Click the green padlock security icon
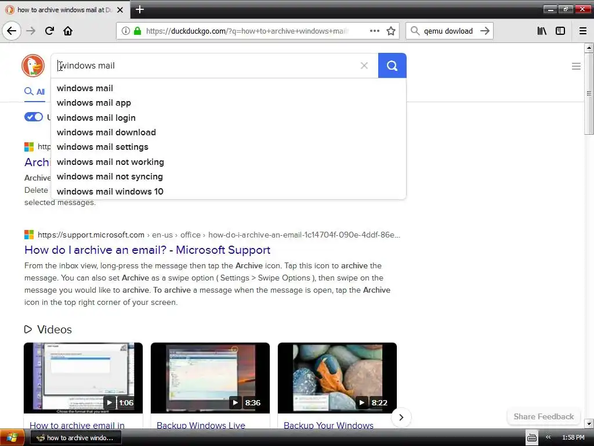594x446 pixels. point(137,31)
